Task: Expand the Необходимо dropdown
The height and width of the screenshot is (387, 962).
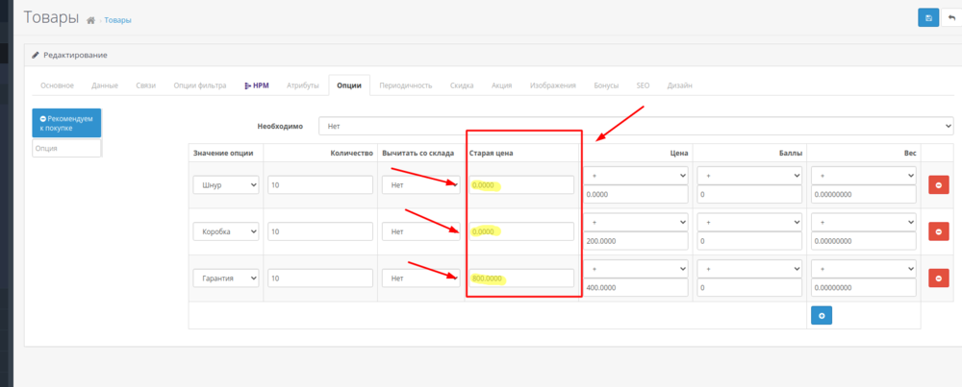Action: click(636, 126)
